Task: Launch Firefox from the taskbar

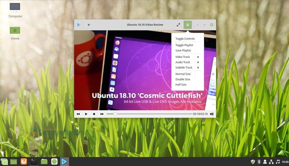Action: tap(24, 162)
